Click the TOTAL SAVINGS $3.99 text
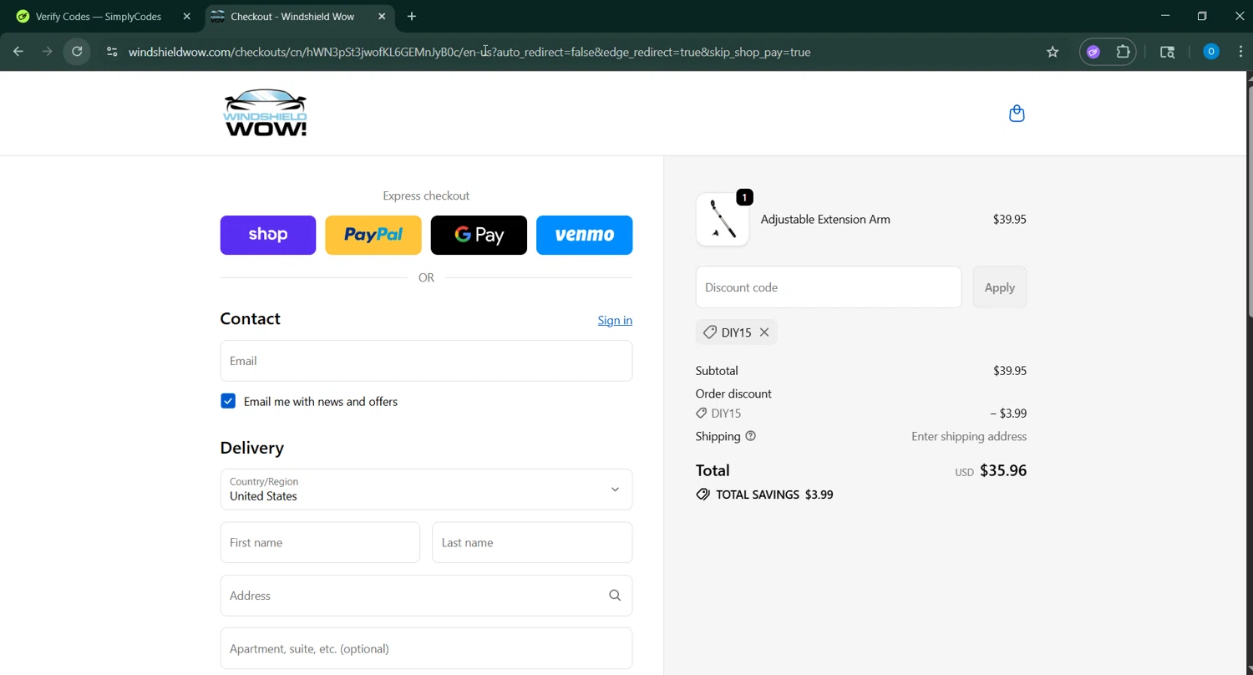 coord(774,495)
